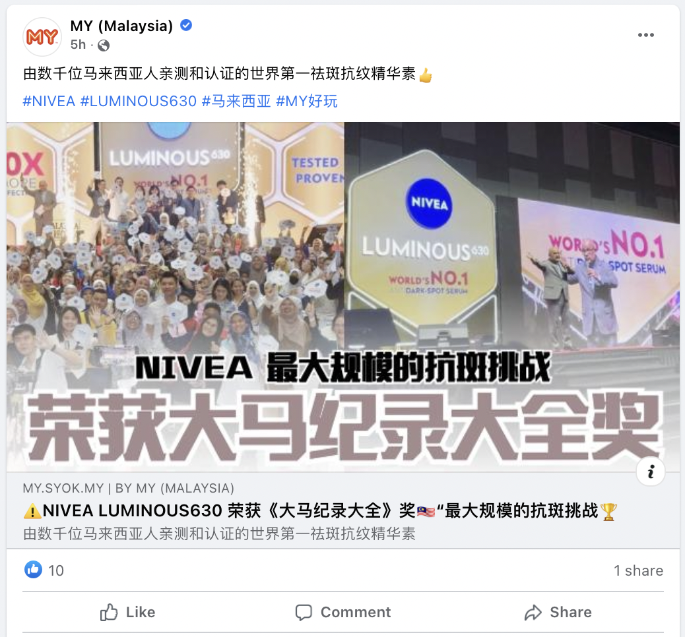Click the globe public audience icon

click(x=104, y=45)
